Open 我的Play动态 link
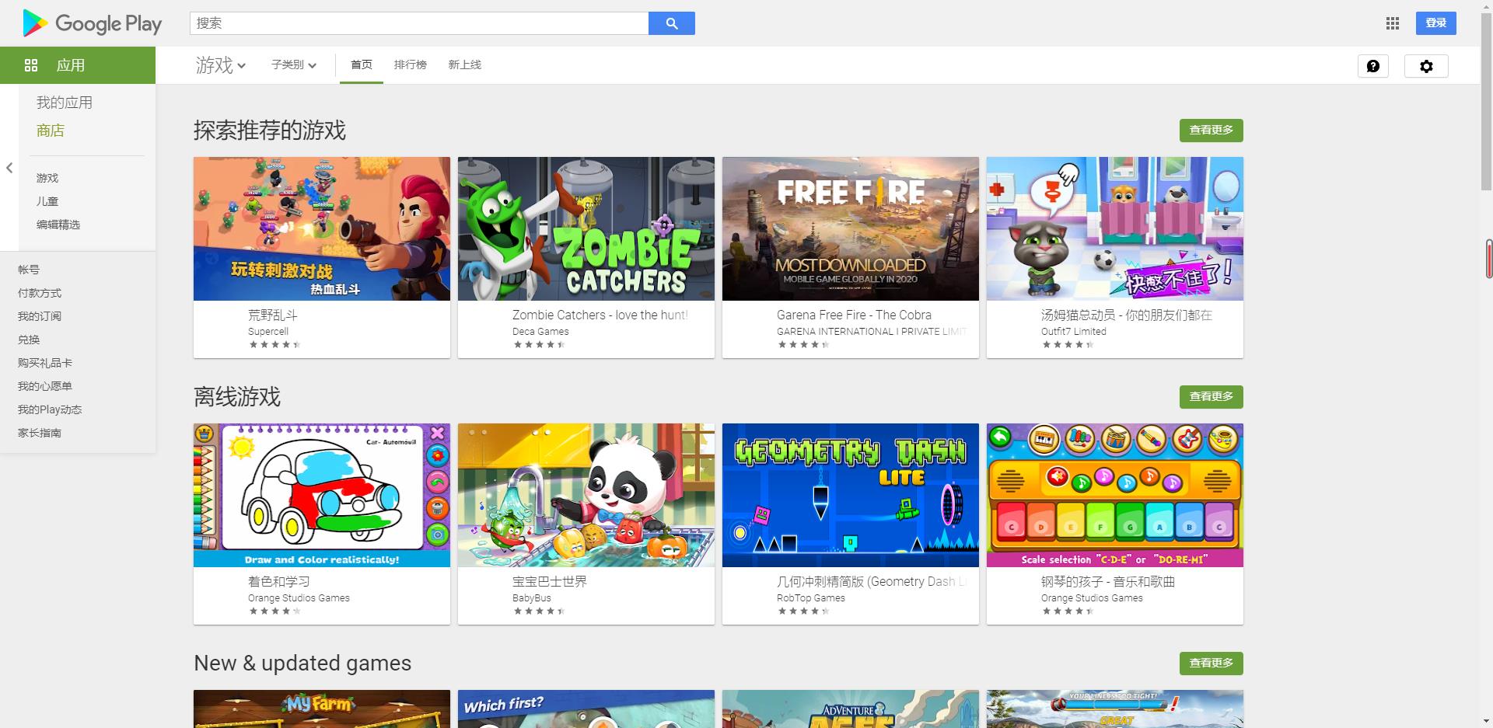 click(50, 409)
